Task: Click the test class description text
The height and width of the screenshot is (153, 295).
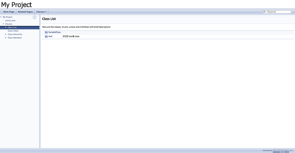Action: (x=71, y=36)
